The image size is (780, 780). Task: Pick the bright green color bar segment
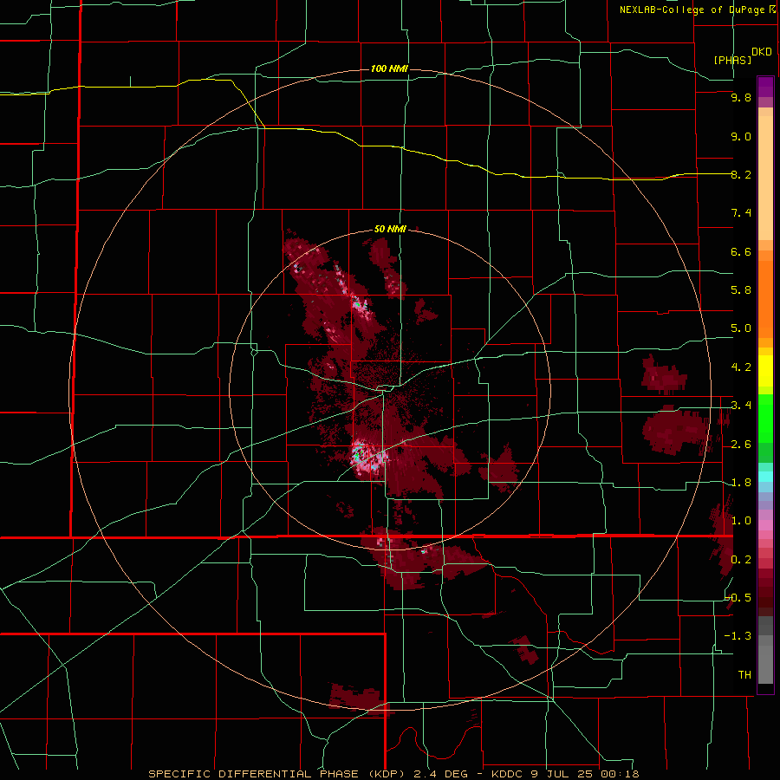click(x=765, y=418)
